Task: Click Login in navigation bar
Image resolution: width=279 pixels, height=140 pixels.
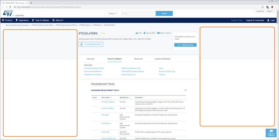Action: (x=271, y=20)
